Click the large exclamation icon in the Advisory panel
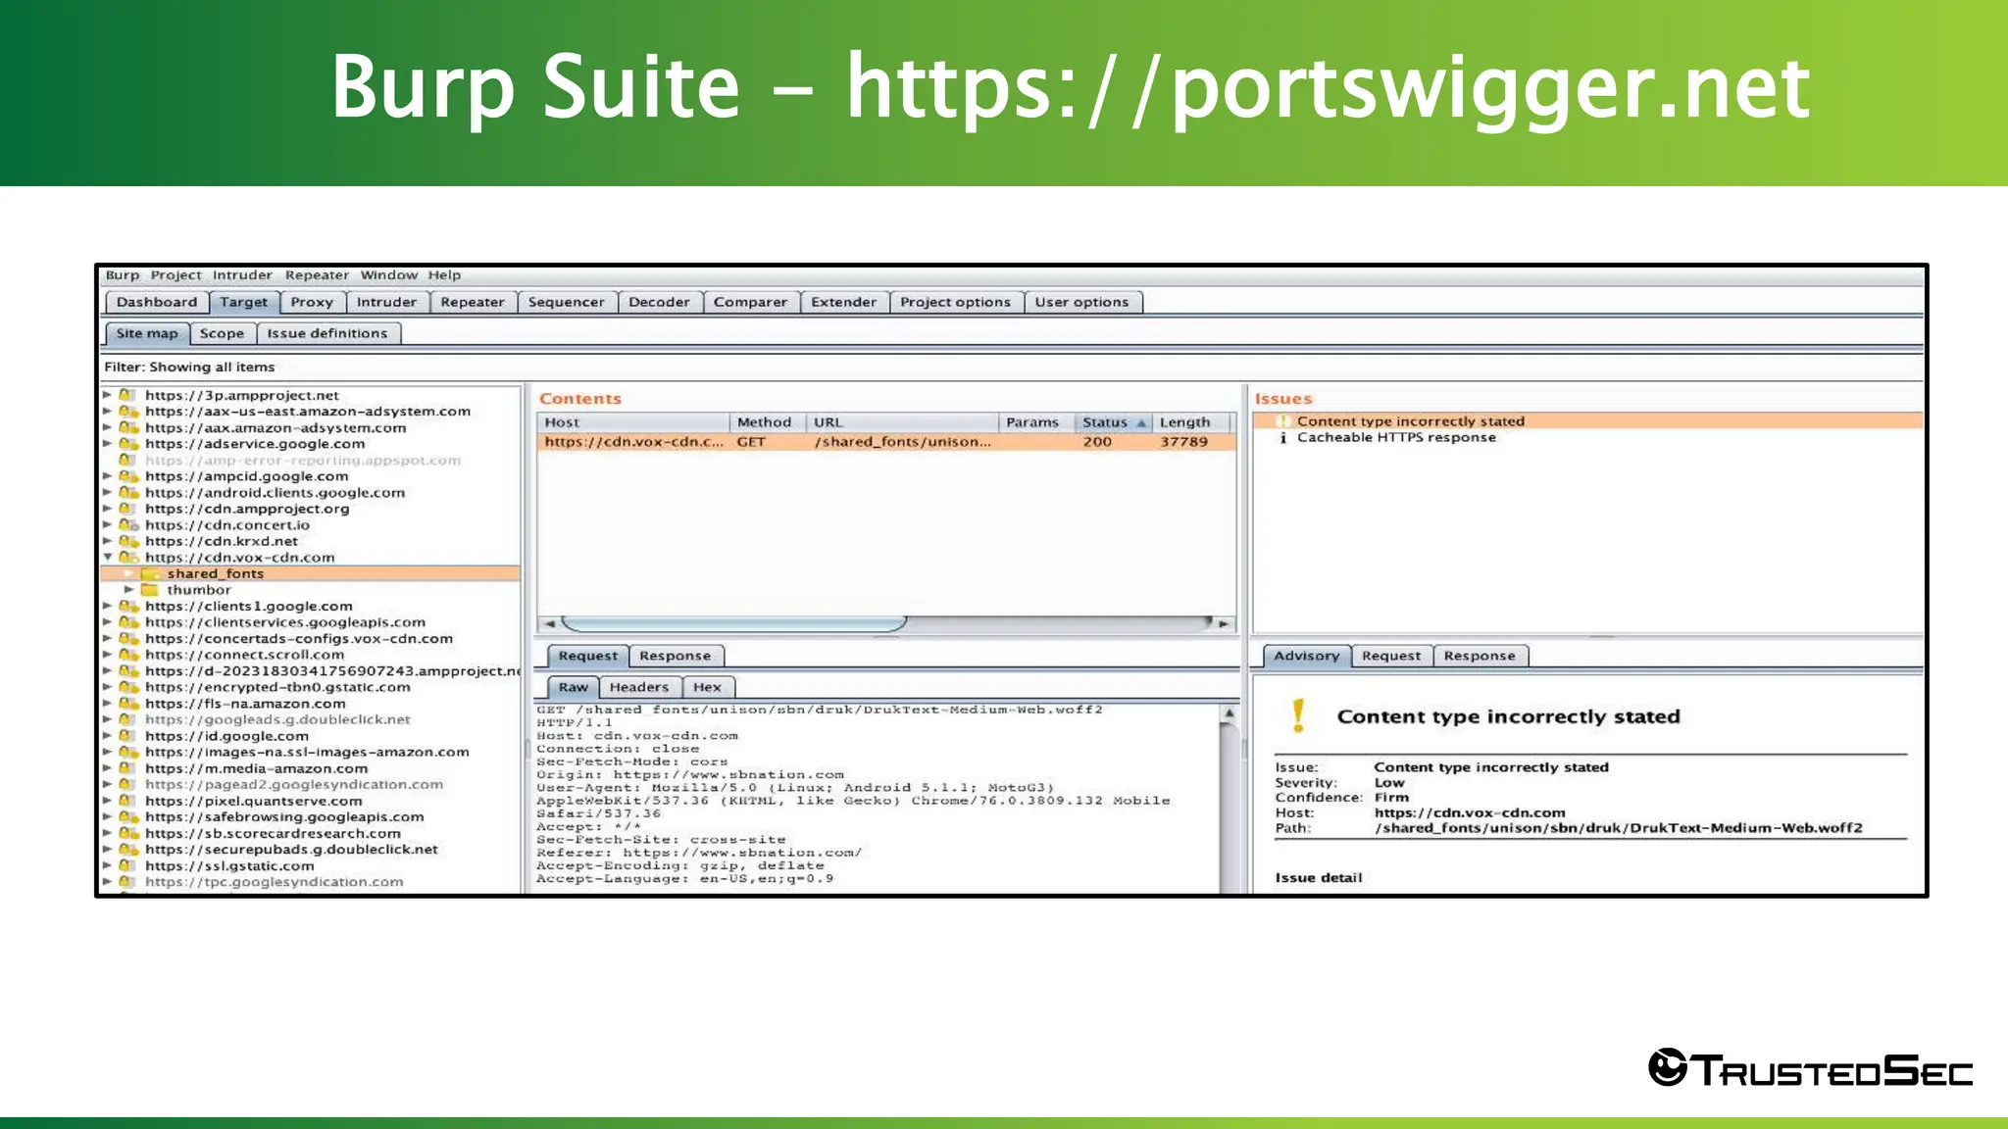Viewport: 2008px width, 1129px height. [x=1298, y=715]
